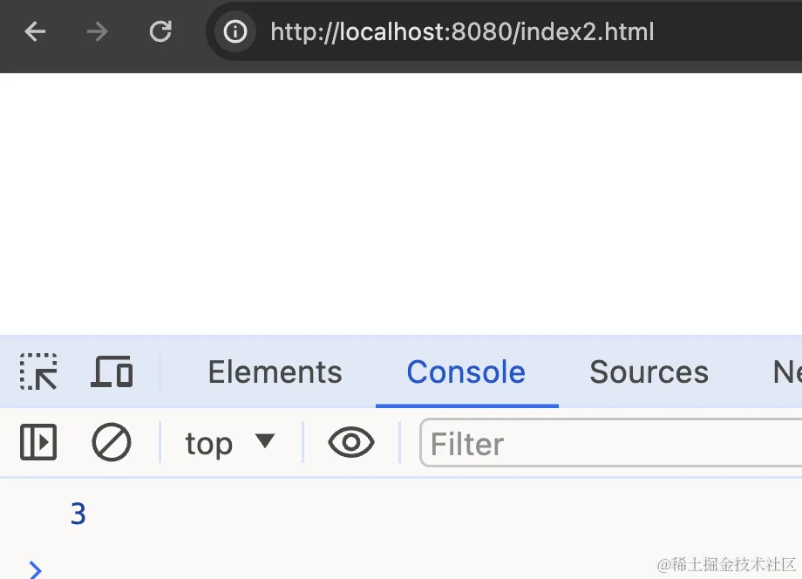Image resolution: width=802 pixels, height=579 pixels.
Task: Focus the console Filter input field
Action: tap(611, 443)
